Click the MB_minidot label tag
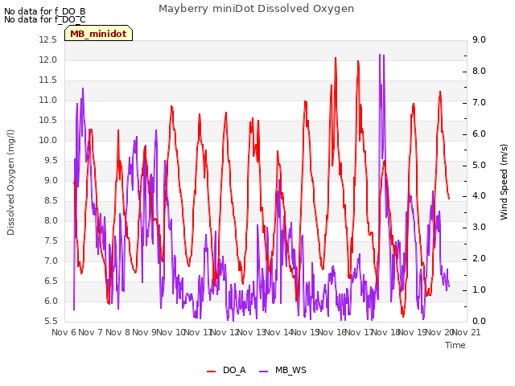This screenshot has width=515, height=386. click(98, 34)
